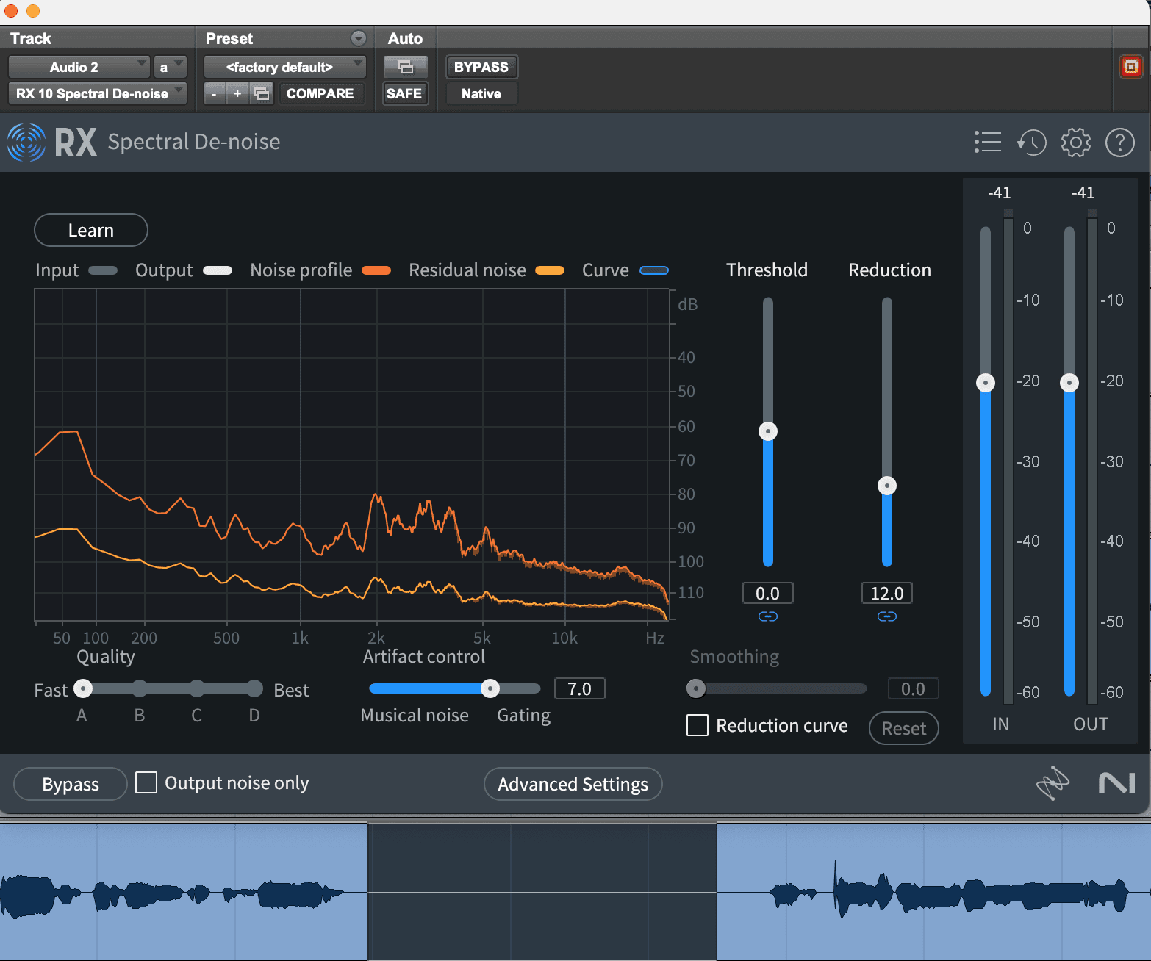Toggle the plugin Bypass button at bottom
This screenshot has height=961, width=1151.
[71, 784]
